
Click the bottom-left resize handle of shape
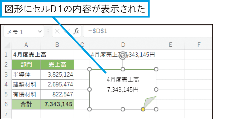pyautogui.click(x=89, y=109)
